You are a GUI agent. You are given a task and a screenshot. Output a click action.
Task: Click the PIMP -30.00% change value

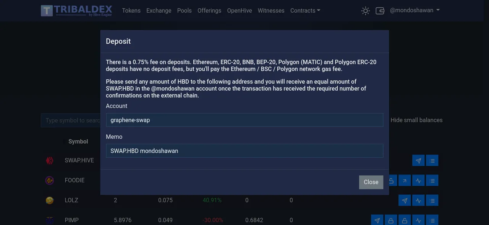pos(213,220)
